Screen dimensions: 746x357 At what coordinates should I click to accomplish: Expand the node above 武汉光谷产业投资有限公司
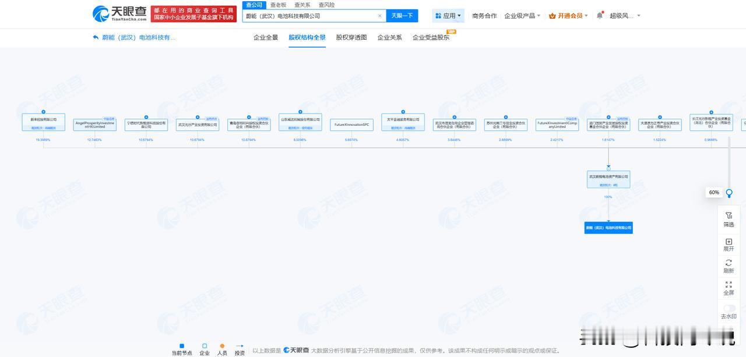198,117
